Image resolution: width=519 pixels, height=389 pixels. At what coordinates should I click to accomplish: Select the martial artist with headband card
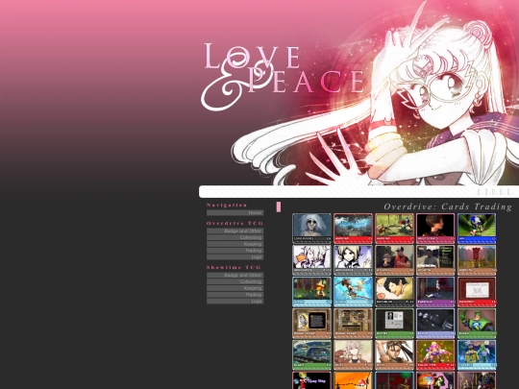[394, 355]
